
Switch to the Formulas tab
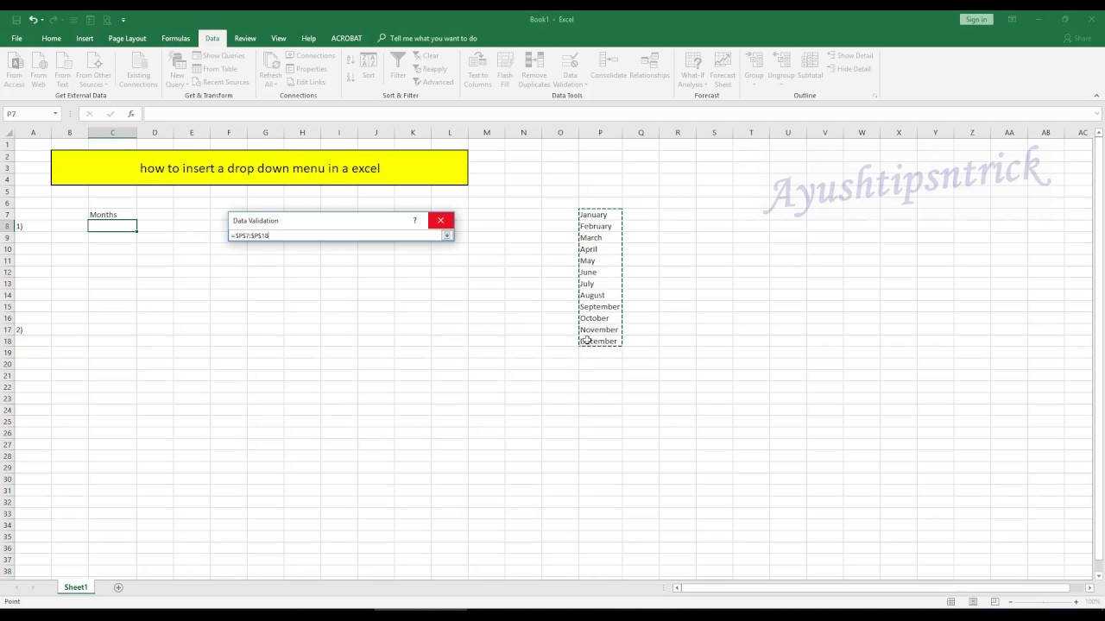click(x=175, y=38)
